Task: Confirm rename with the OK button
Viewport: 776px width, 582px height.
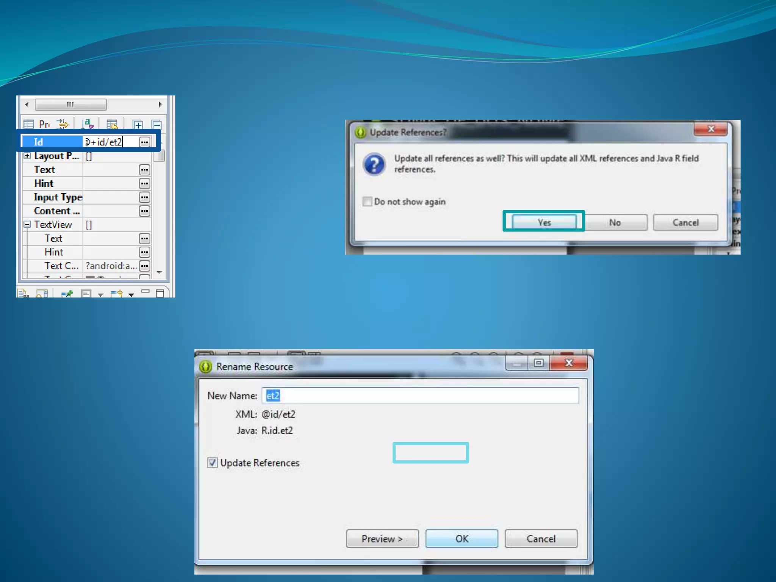Action: (x=462, y=538)
